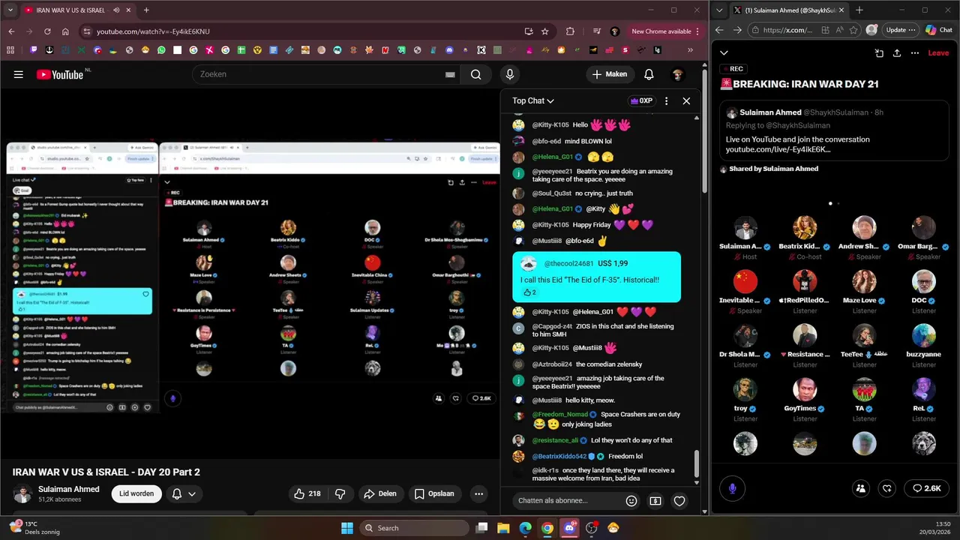Open Chrome extensions puzzle icon
960x540 pixels.
click(570, 31)
